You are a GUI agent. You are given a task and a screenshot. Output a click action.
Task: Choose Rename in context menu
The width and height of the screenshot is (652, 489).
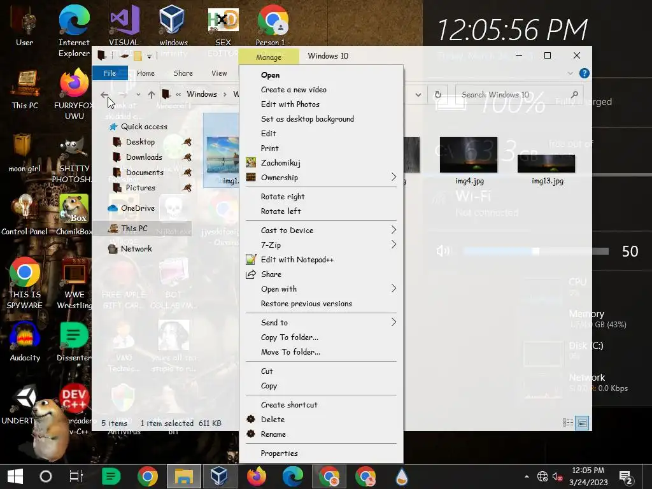coord(273,434)
